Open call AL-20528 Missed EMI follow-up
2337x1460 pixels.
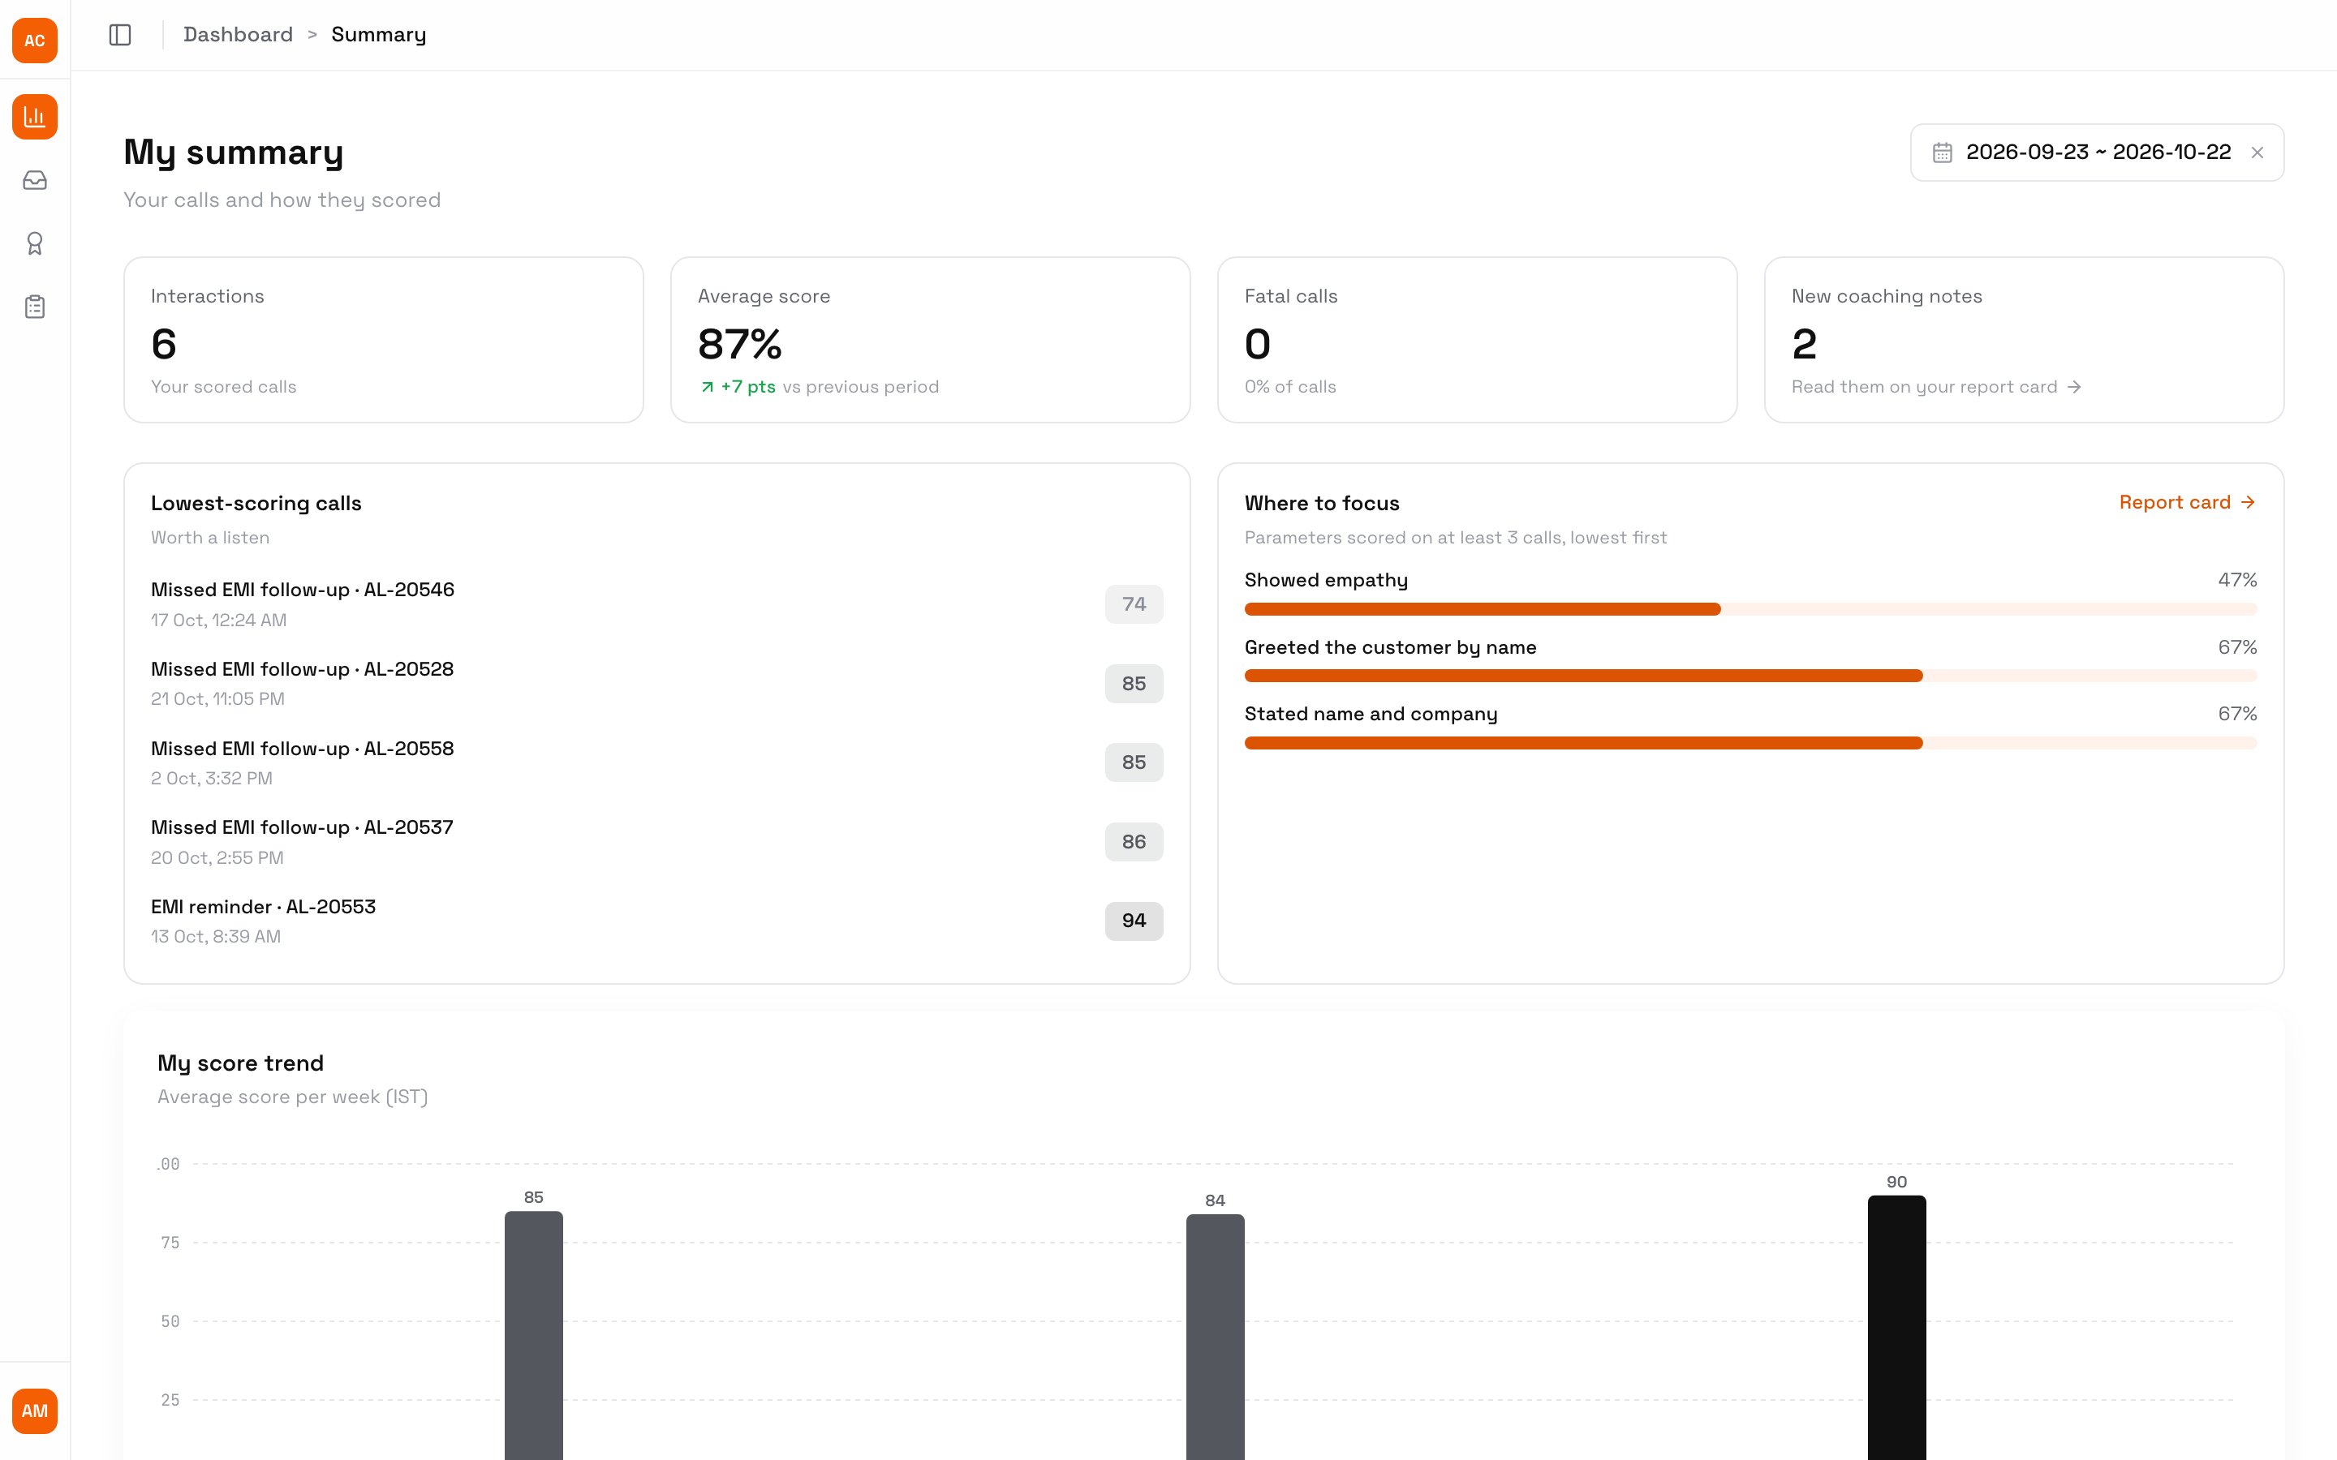656,684
